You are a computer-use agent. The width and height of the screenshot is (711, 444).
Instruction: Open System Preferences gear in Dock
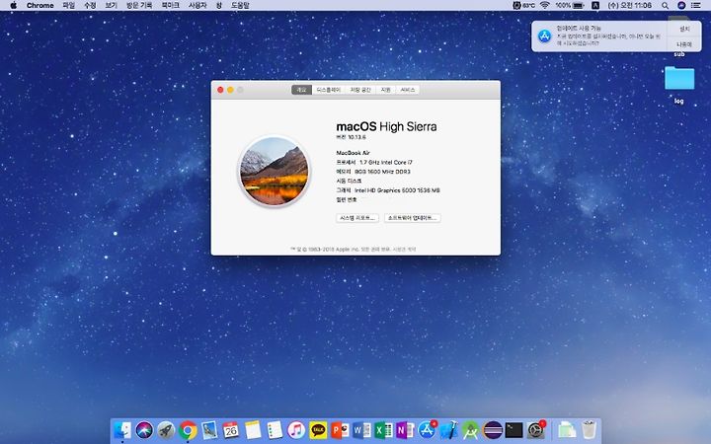tap(535, 430)
